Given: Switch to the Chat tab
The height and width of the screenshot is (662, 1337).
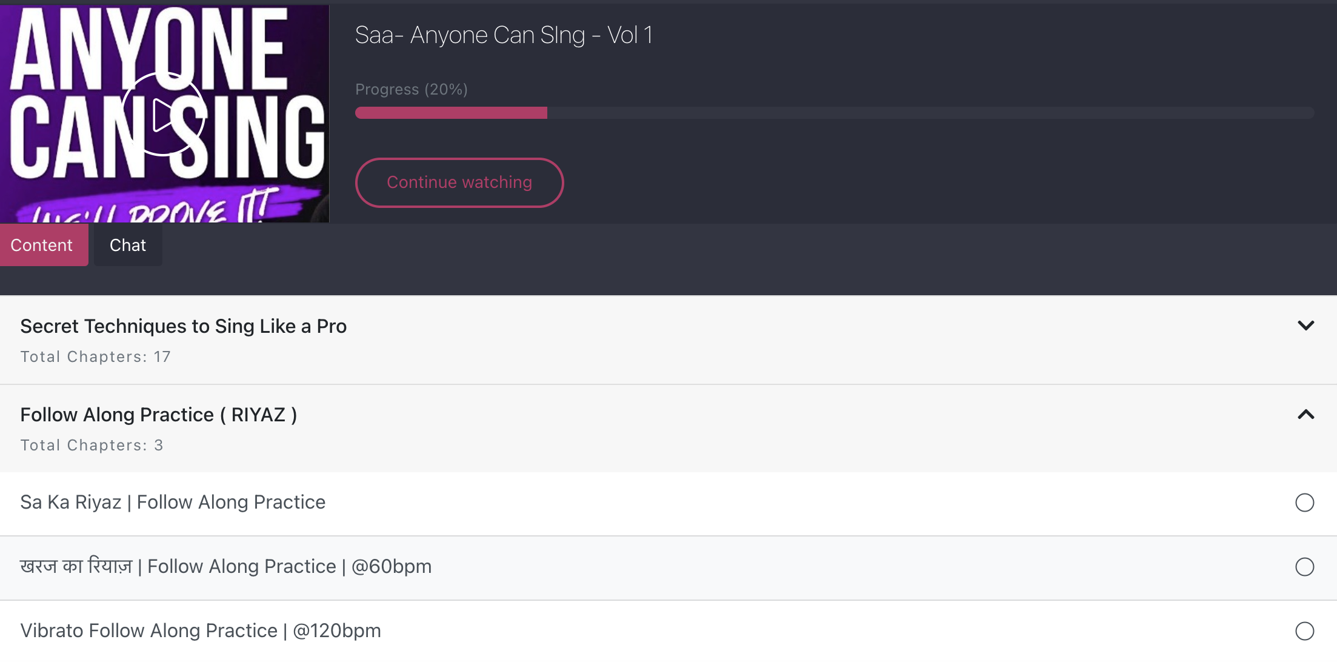Looking at the screenshot, I should click(128, 245).
